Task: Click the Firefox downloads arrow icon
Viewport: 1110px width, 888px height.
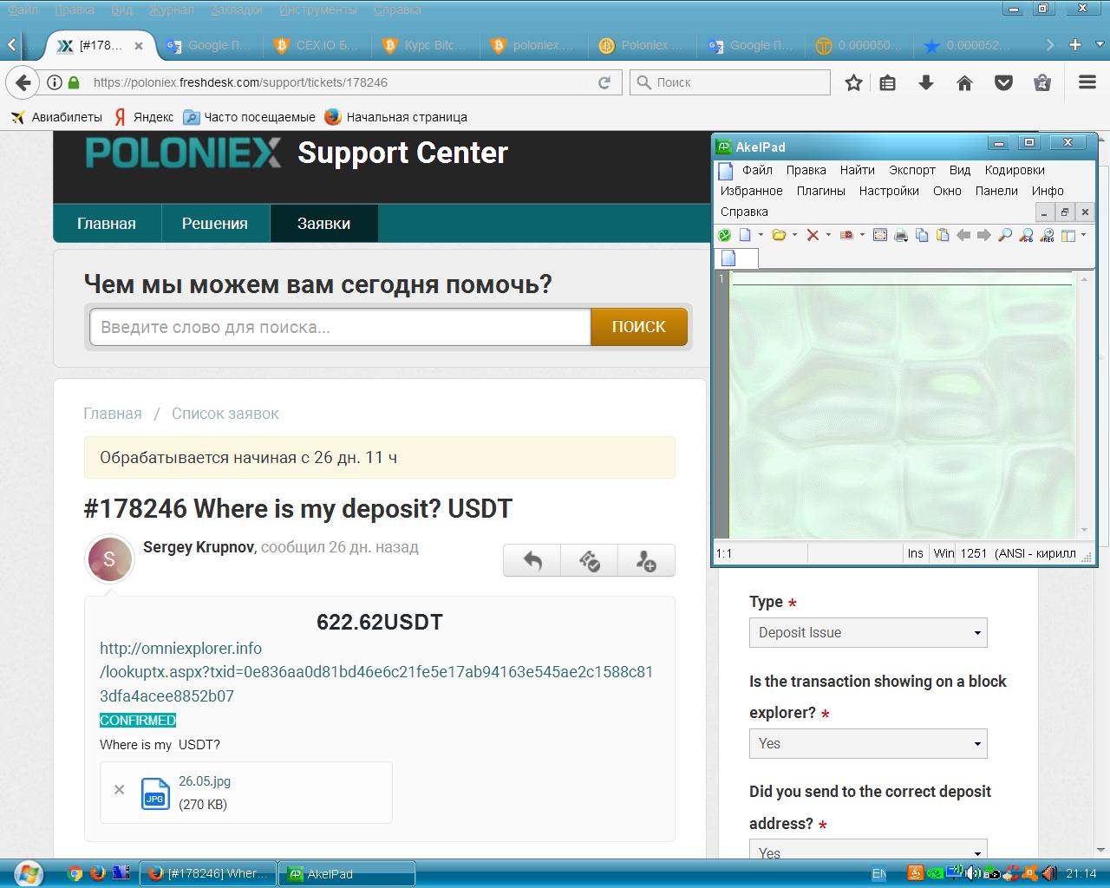Action: 926,82
